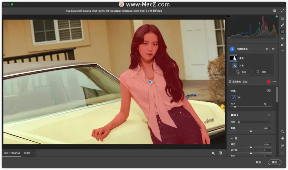Click the 对比度 contrast slider handle
Screen dimensions: 288x170
coord(251,153)
